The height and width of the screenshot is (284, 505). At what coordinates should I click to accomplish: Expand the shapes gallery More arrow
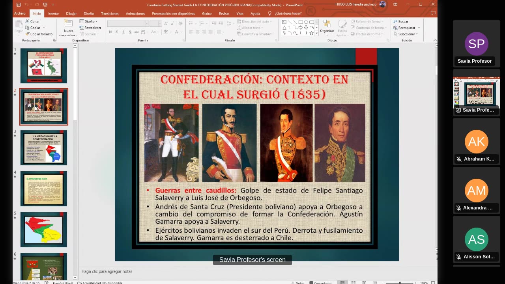coord(316,34)
